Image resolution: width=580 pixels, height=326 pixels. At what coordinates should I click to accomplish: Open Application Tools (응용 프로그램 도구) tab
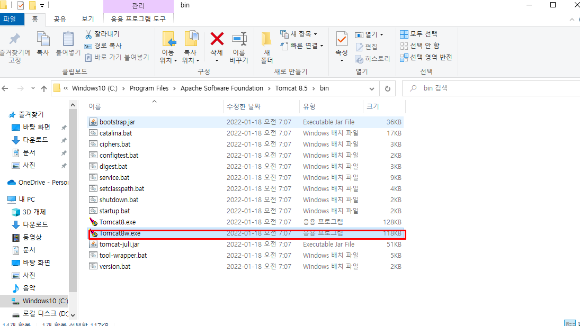[x=138, y=19]
